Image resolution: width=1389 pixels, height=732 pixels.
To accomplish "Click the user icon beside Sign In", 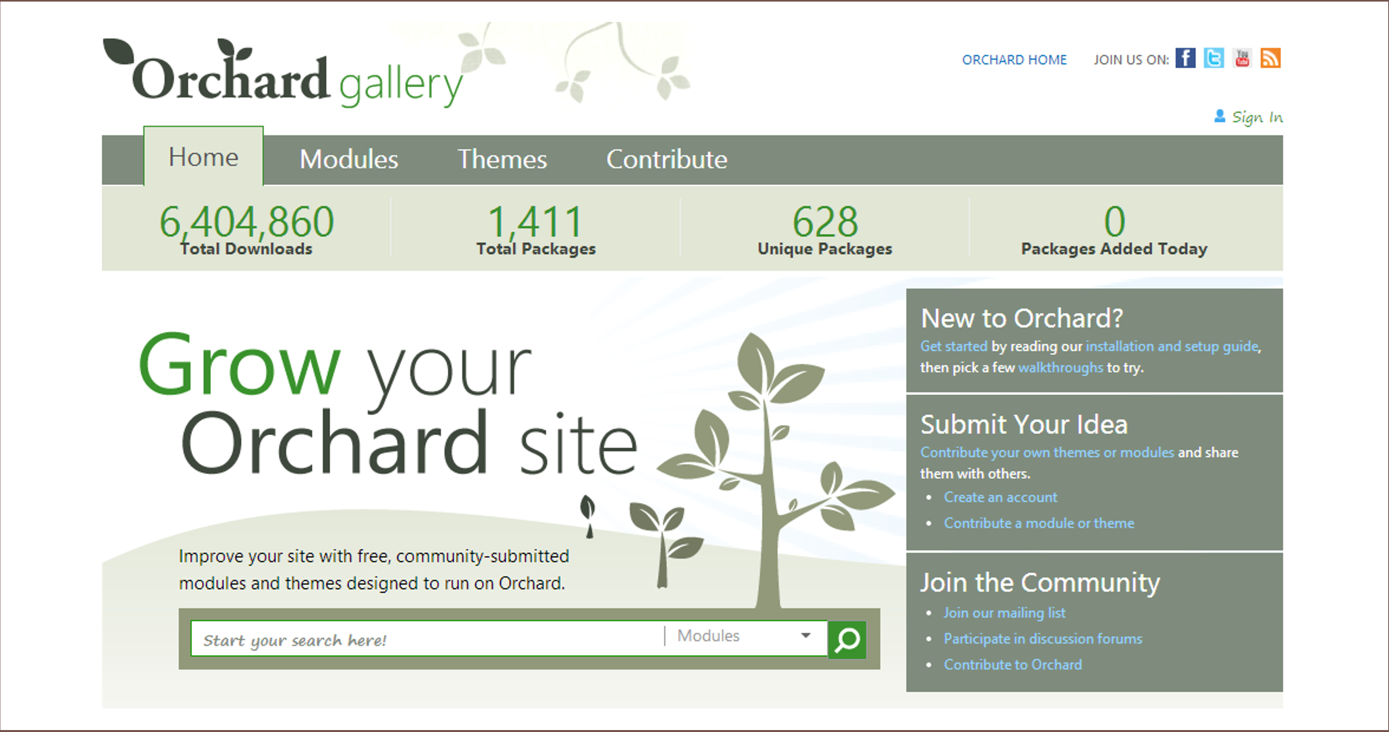I will click(x=1219, y=116).
